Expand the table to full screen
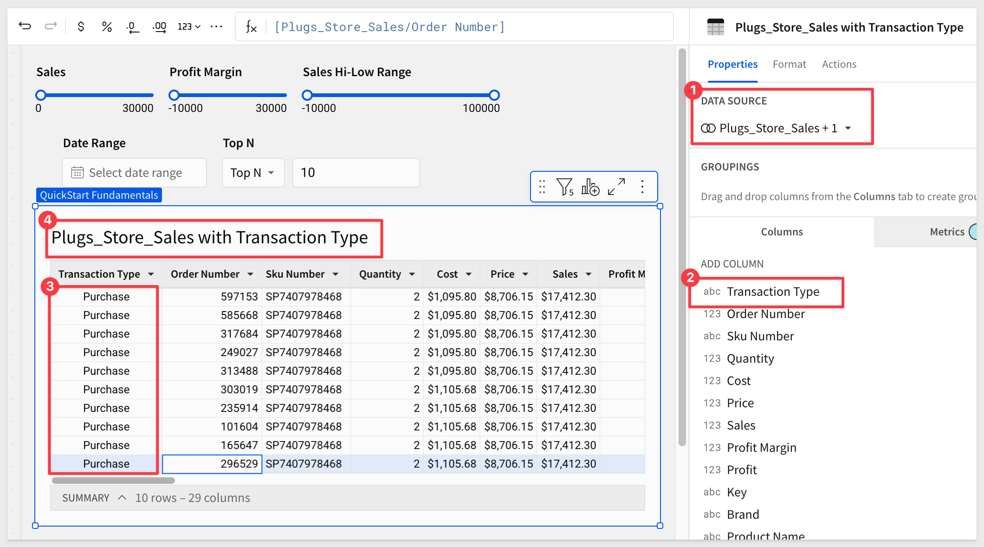This screenshot has height=547, width=984. coord(616,187)
